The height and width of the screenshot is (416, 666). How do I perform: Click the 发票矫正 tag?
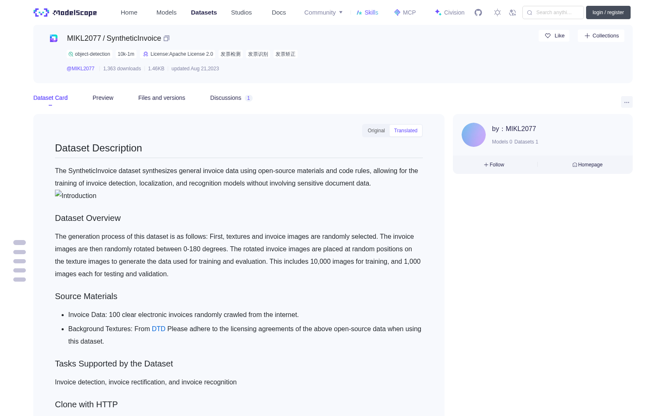[x=286, y=54]
